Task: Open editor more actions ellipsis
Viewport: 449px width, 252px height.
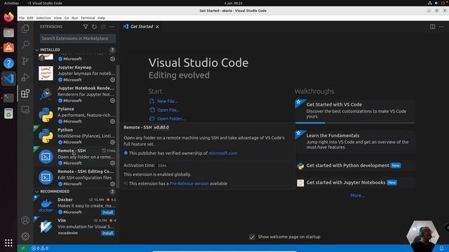Action: (441, 27)
